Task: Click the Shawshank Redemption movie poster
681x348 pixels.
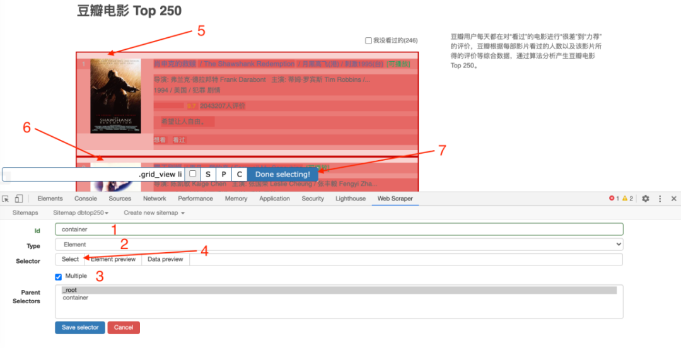Action: (115, 96)
